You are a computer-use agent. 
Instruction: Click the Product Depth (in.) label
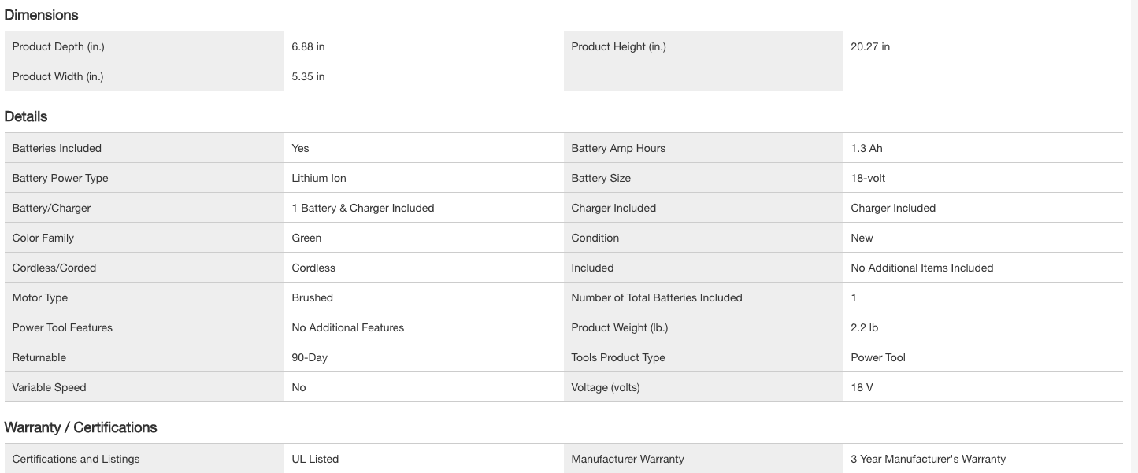pyautogui.click(x=58, y=46)
